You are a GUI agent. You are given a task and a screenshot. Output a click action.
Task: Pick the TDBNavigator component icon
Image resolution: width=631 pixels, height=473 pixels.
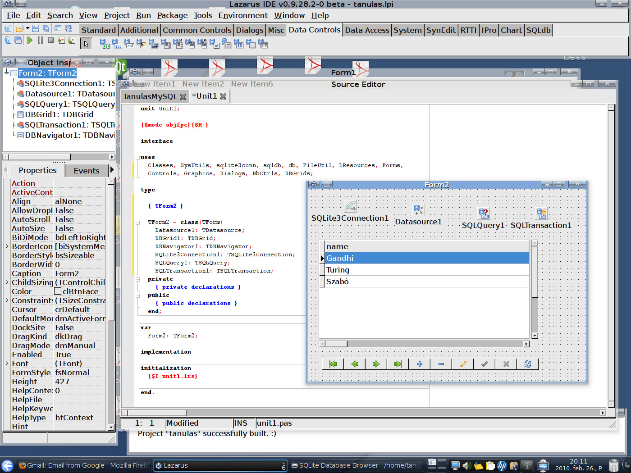[105, 44]
